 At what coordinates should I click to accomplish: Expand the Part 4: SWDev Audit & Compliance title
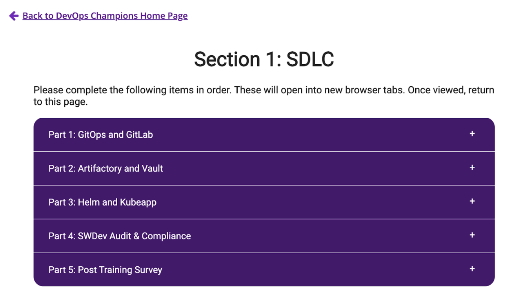(x=120, y=236)
